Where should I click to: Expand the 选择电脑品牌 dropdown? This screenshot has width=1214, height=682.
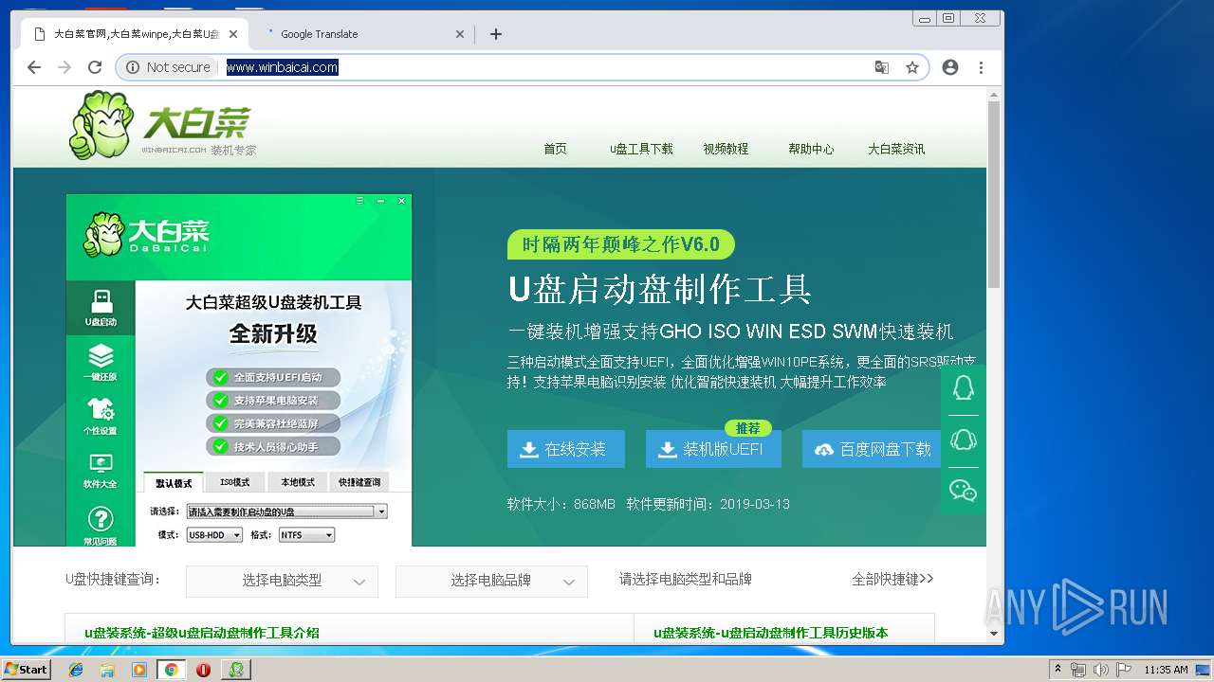click(x=491, y=581)
